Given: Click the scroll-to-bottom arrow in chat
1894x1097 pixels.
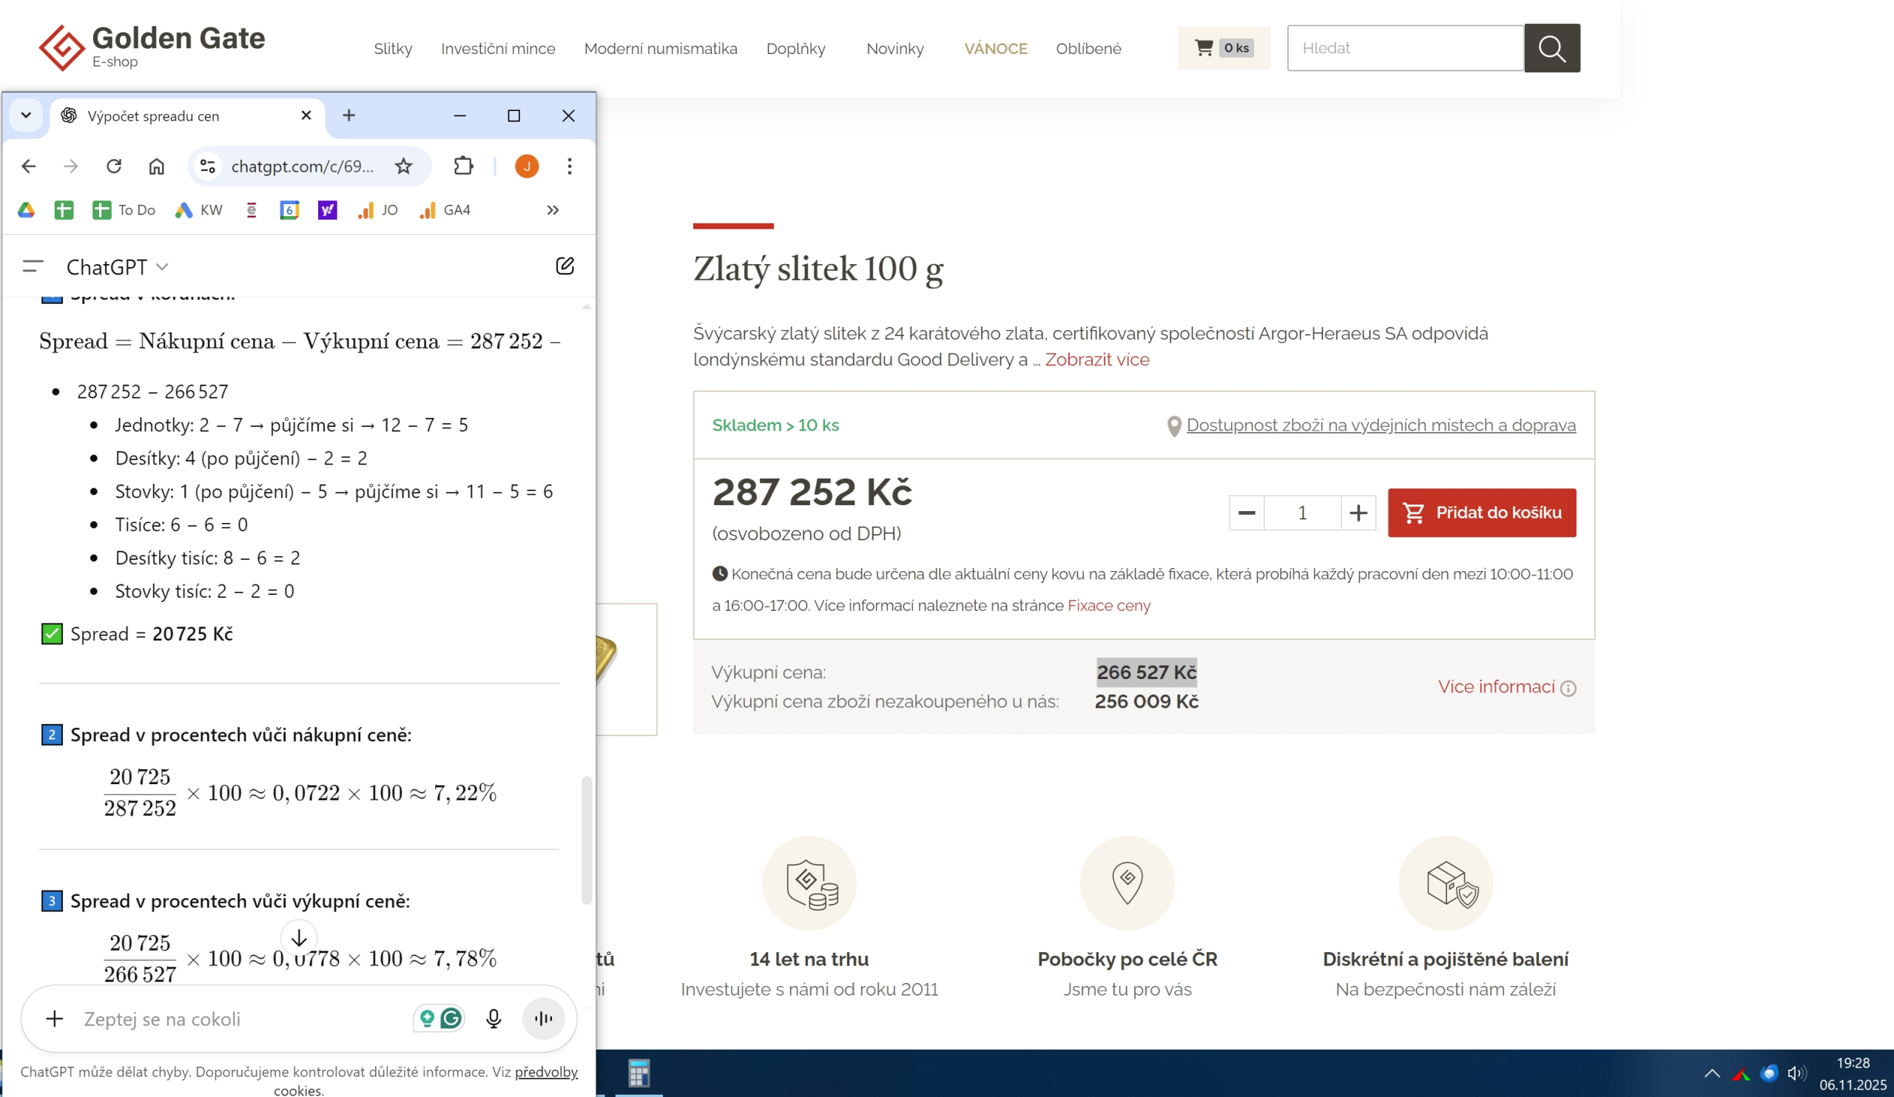Looking at the screenshot, I should [299, 938].
